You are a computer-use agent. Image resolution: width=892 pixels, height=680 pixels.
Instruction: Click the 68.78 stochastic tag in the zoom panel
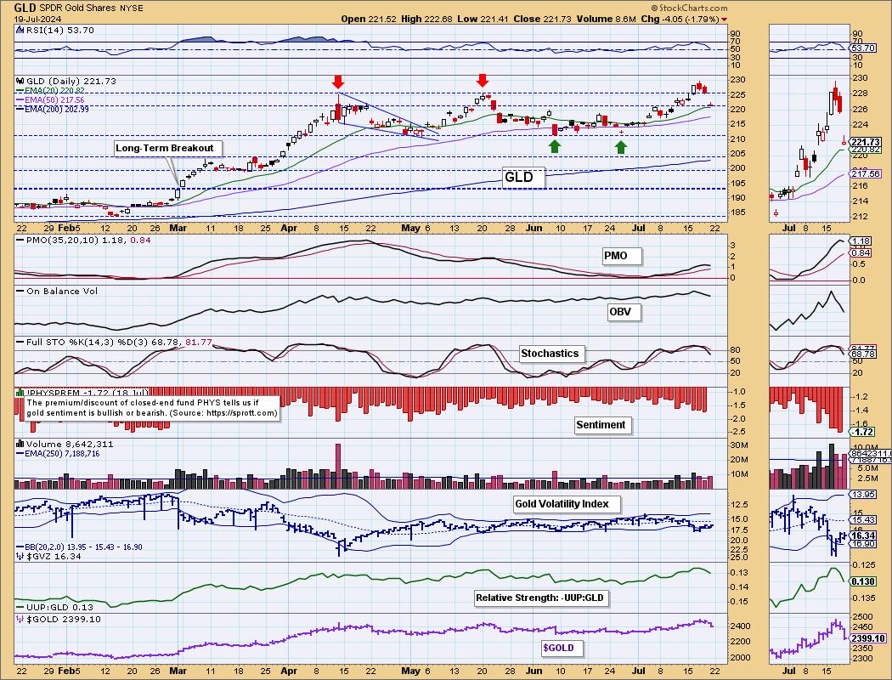(864, 354)
